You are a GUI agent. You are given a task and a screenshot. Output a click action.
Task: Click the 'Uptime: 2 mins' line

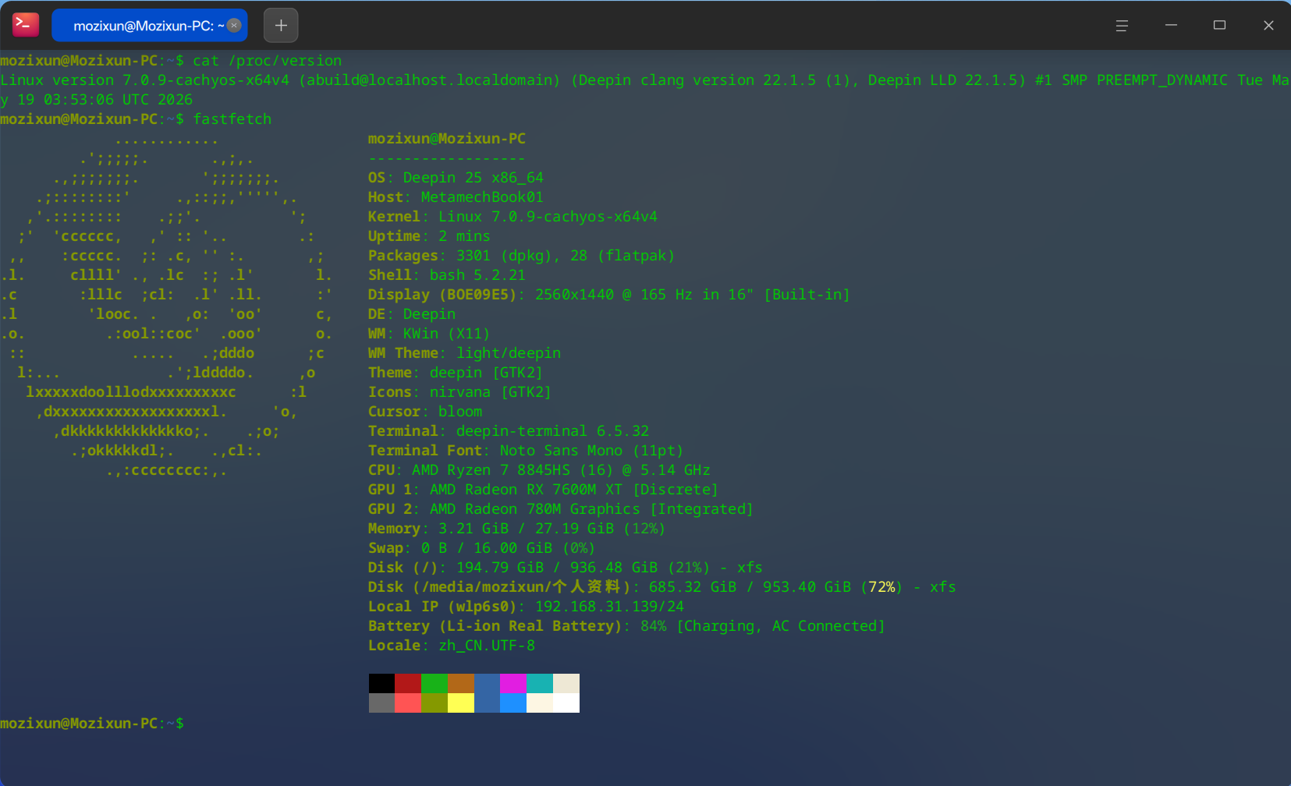429,236
